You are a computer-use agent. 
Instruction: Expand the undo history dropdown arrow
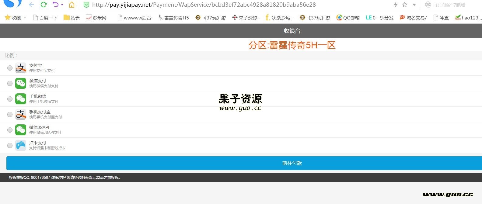pyautogui.click(x=62, y=5)
